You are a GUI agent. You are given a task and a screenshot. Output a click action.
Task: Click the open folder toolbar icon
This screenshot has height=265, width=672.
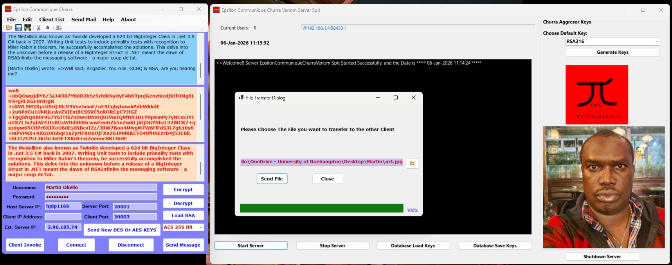[x=9, y=28]
